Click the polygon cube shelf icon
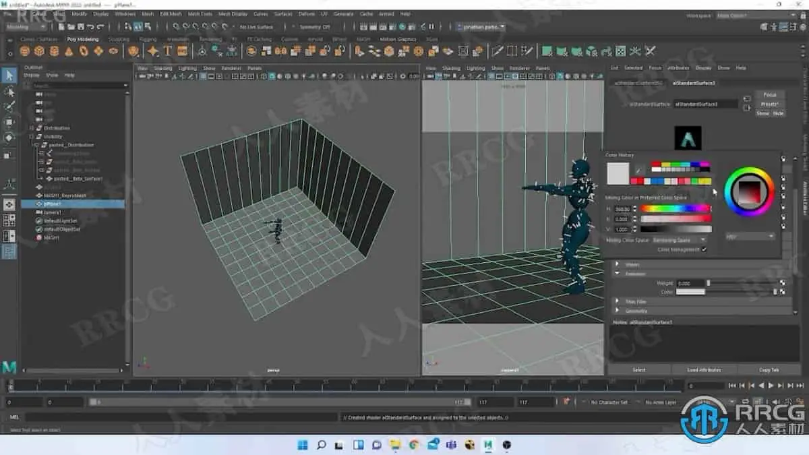The width and height of the screenshot is (809, 455). (40, 51)
